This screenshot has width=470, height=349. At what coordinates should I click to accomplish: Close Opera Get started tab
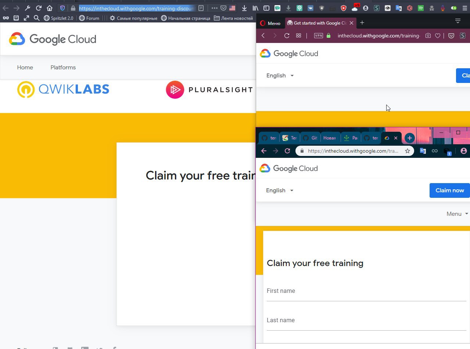(x=351, y=23)
